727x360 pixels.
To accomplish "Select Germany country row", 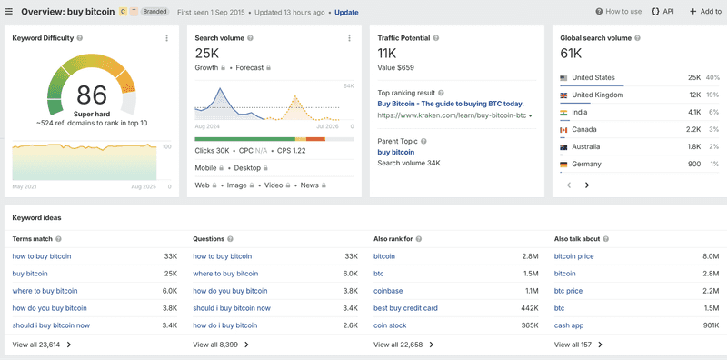I will (x=640, y=164).
